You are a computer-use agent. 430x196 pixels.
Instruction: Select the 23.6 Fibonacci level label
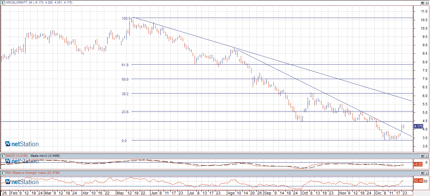click(x=125, y=112)
